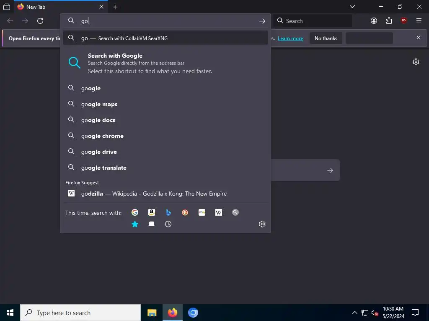Image resolution: width=429 pixels, height=321 pixels.
Task: Search with Bing engine icon
Action: click(168, 212)
